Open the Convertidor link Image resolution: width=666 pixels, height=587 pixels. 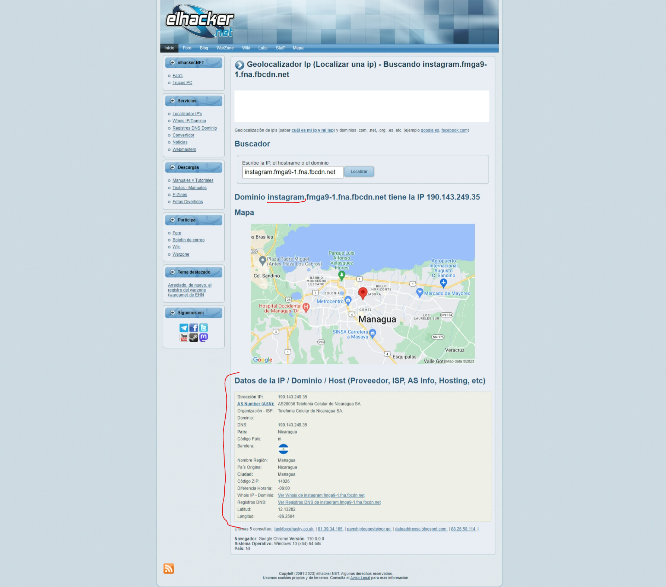click(x=183, y=135)
